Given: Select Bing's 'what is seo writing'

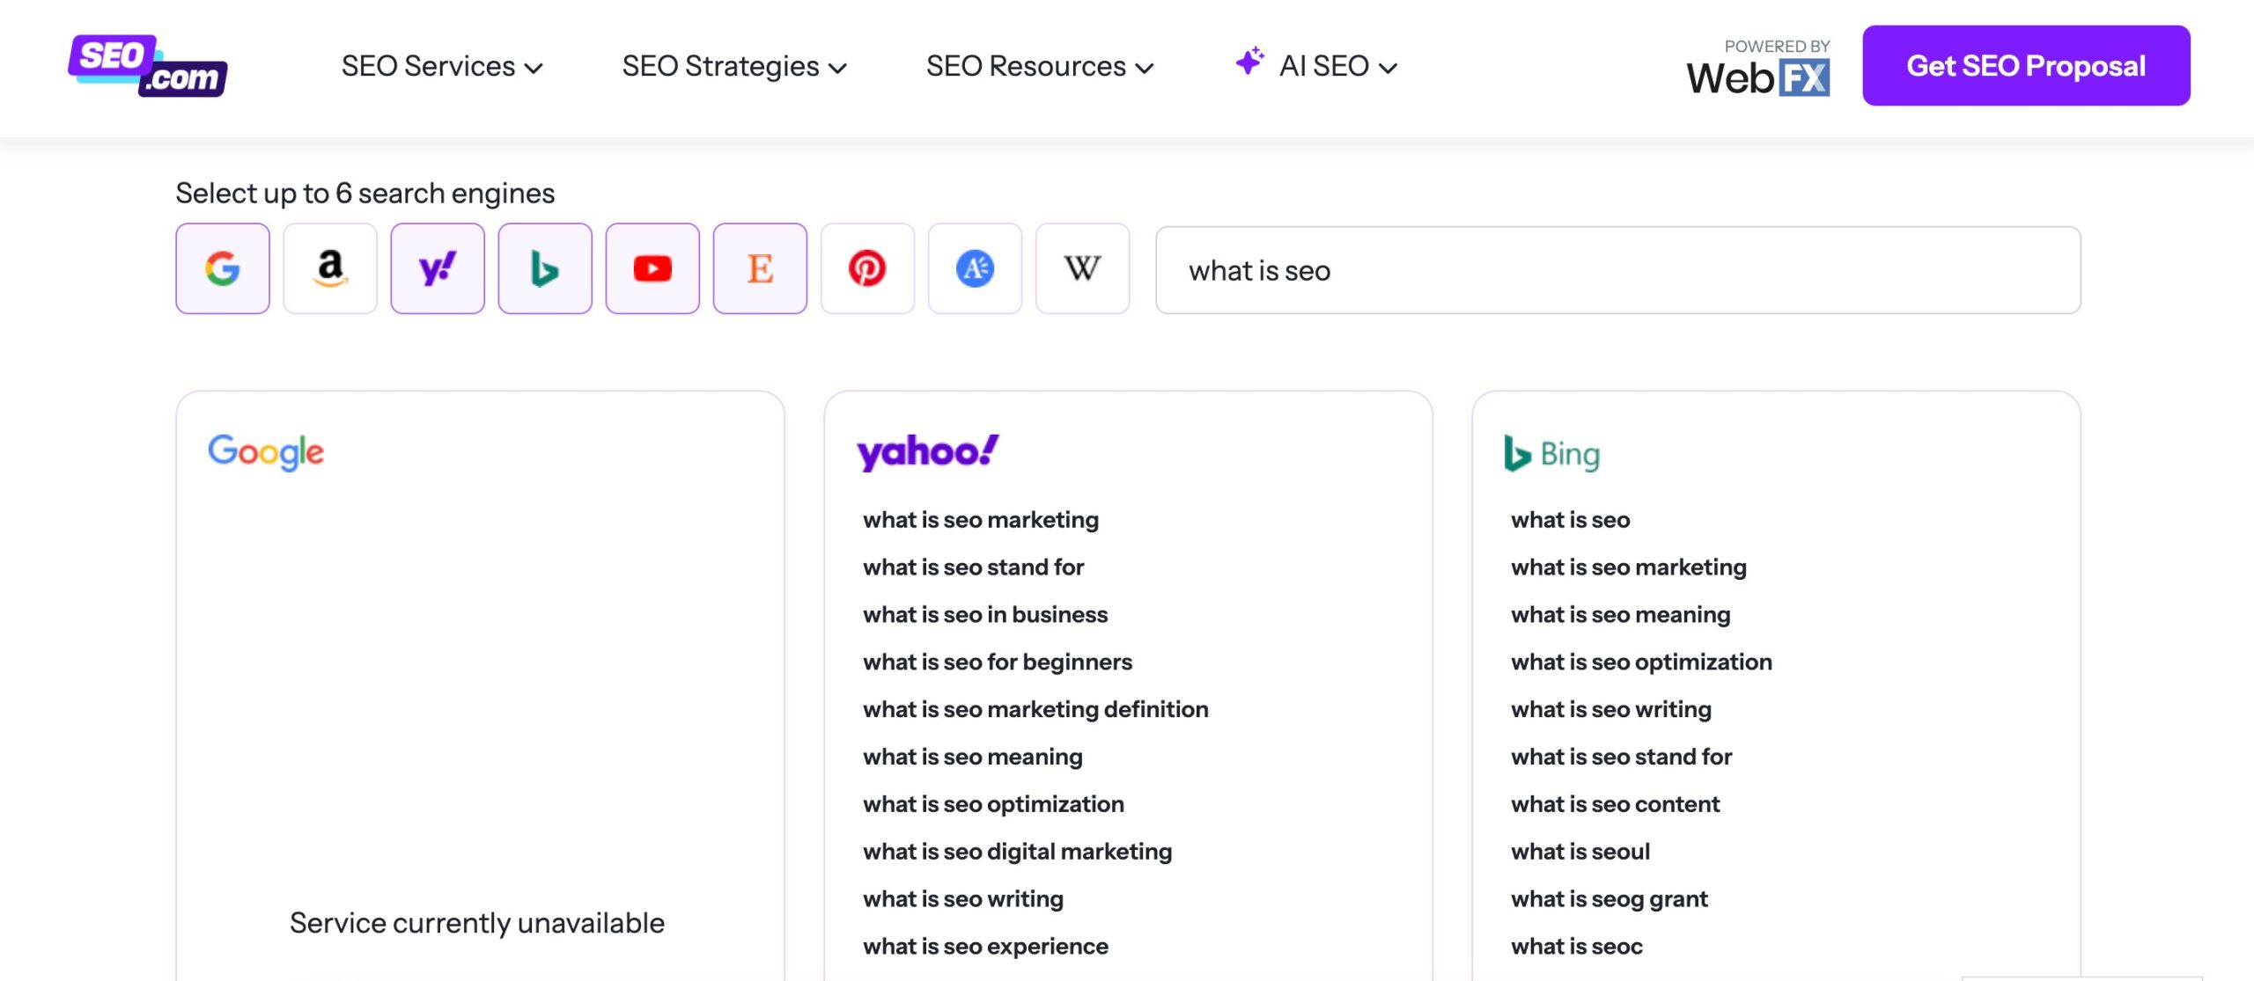Looking at the screenshot, I should point(1611,710).
